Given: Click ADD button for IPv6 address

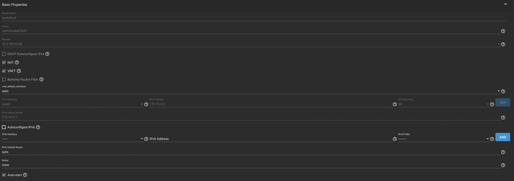Looking at the screenshot, I should (502, 137).
